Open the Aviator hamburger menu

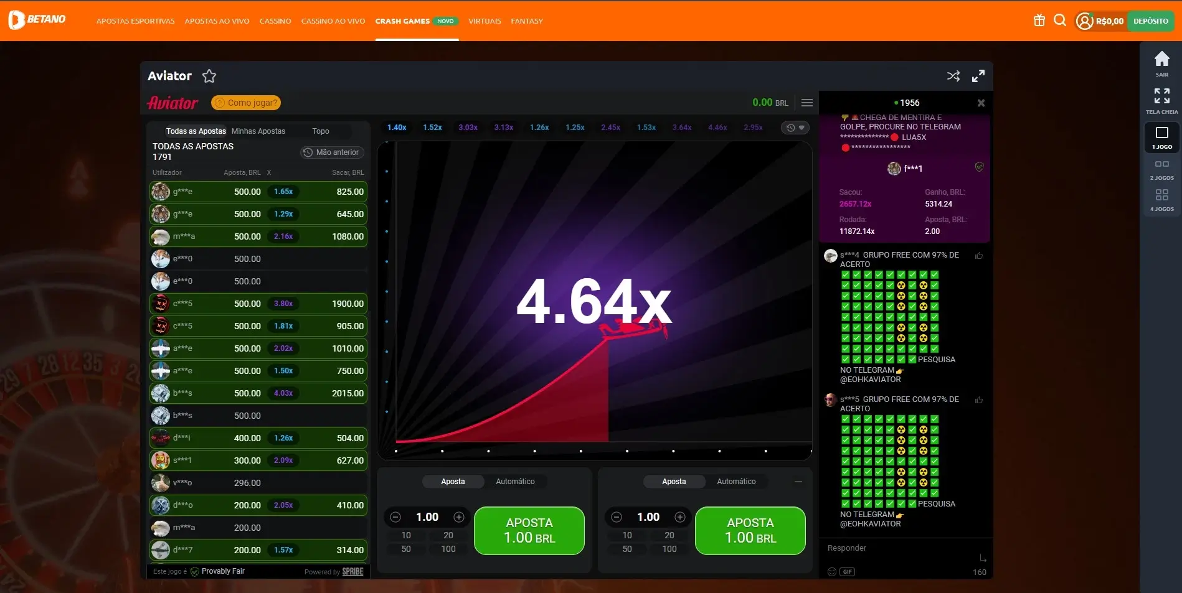click(x=807, y=103)
